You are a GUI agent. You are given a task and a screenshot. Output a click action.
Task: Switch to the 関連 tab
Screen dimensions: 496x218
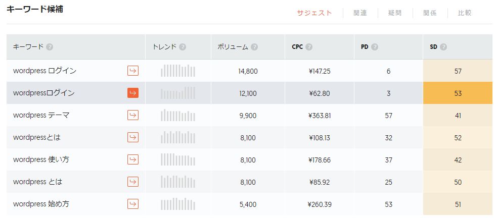(x=360, y=13)
